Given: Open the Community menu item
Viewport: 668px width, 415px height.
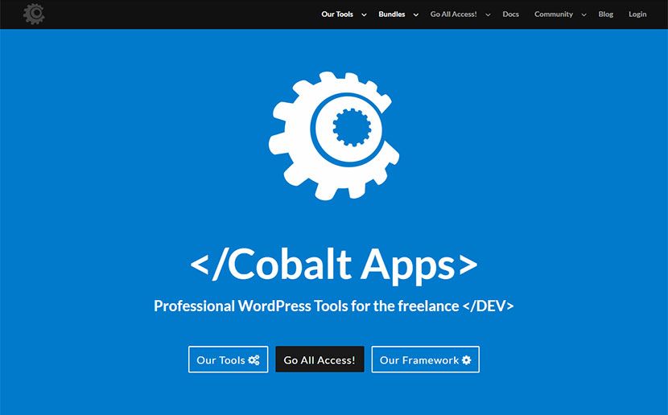Looking at the screenshot, I should click(554, 14).
